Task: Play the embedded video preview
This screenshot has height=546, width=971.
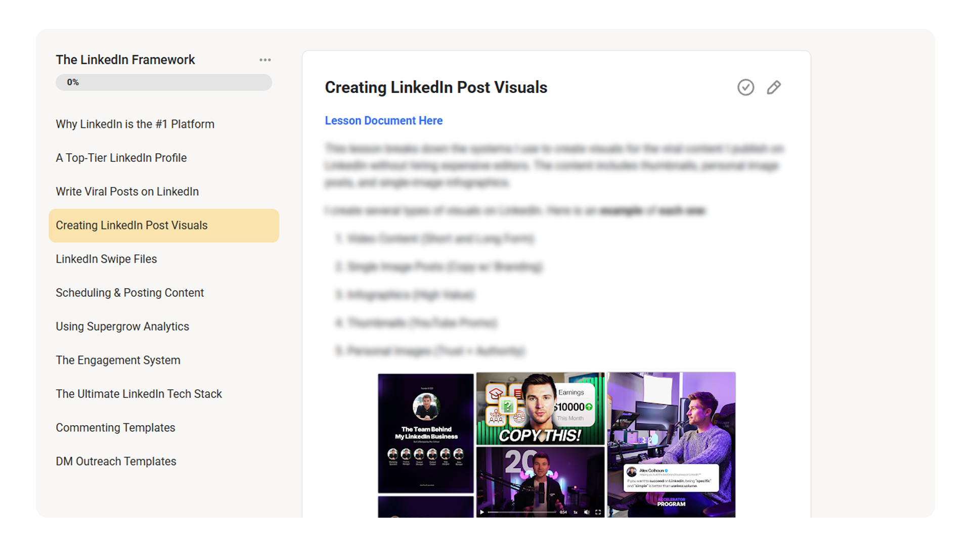Action: 481,512
